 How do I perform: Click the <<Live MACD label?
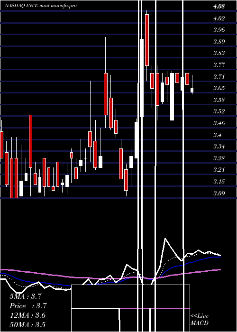[x=200, y=320]
